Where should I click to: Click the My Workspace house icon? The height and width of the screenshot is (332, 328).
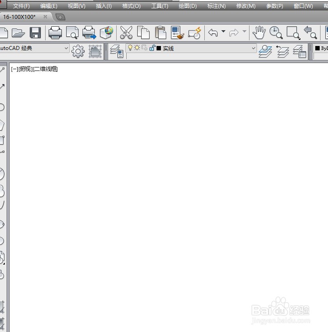click(x=95, y=51)
